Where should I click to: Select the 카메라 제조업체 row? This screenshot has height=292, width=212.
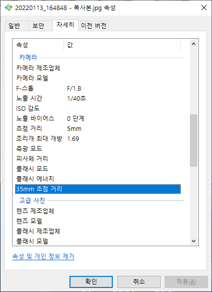tap(98, 68)
